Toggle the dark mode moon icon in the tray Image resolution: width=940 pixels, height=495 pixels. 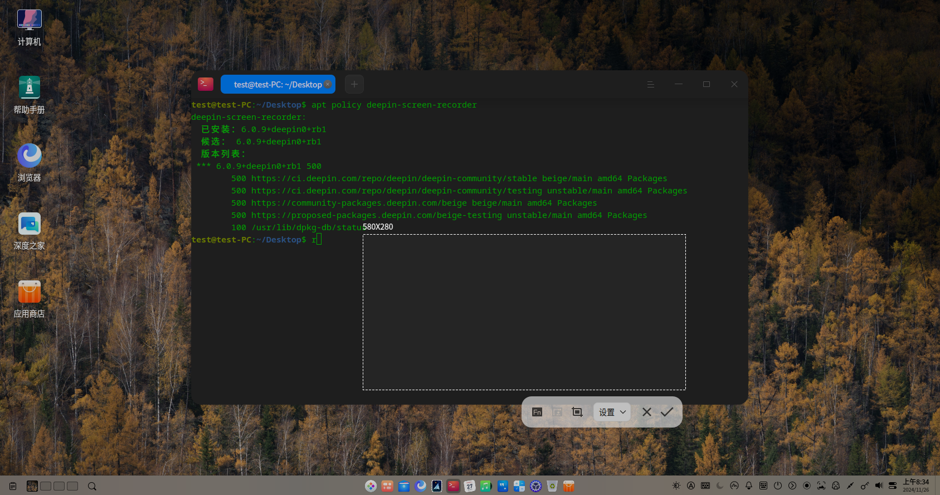point(720,486)
